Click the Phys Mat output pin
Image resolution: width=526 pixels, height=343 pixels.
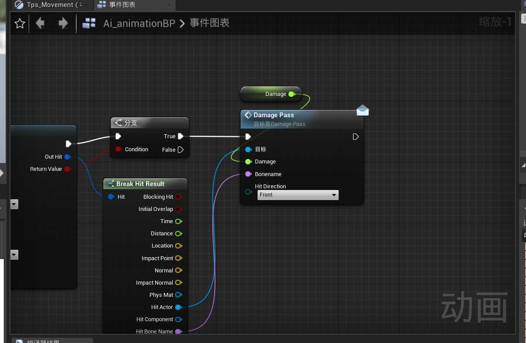pyautogui.click(x=178, y=295)
